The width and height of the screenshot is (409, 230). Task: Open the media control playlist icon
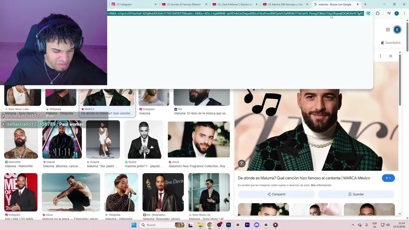click(x=389, y=13)
